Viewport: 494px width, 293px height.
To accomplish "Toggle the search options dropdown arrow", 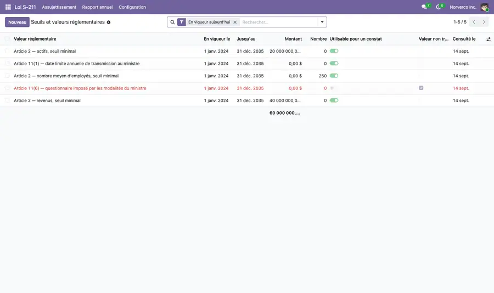I will 322,22.
